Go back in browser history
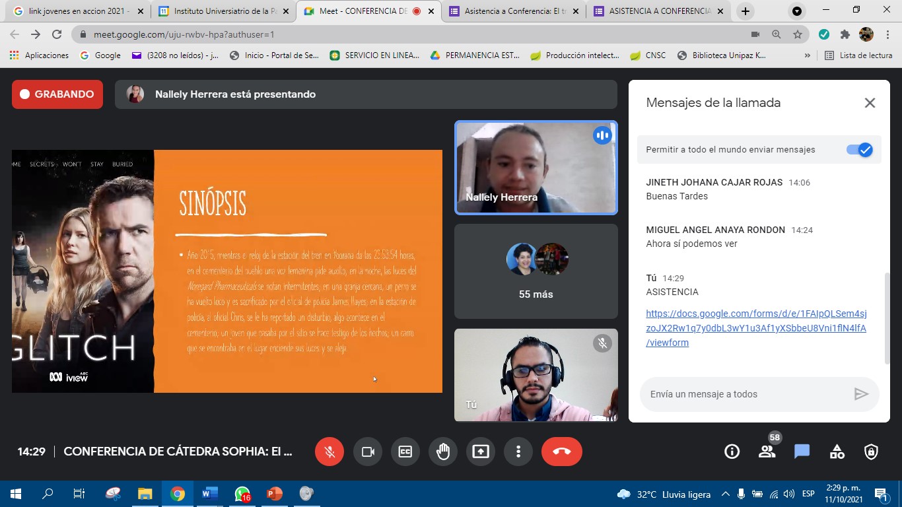 [15, 34]
